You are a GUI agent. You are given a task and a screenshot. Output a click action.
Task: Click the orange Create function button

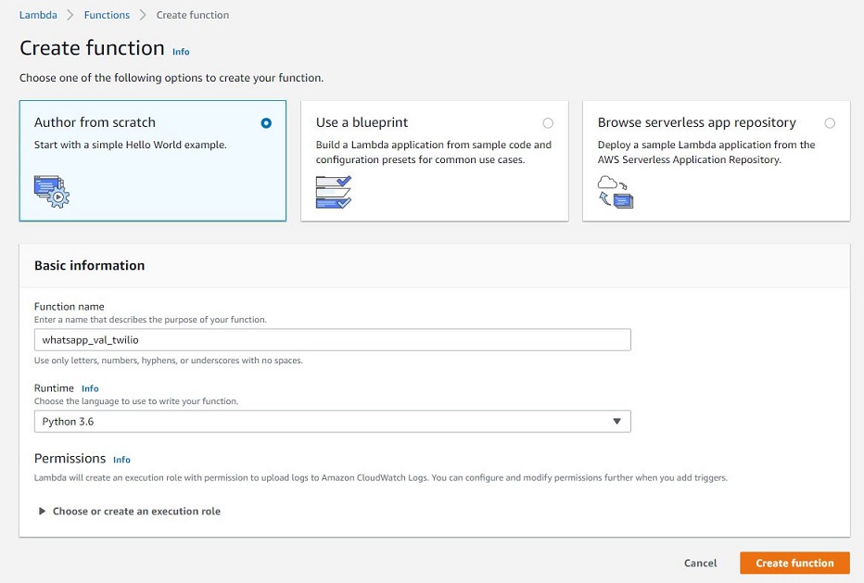click(794, 564)
